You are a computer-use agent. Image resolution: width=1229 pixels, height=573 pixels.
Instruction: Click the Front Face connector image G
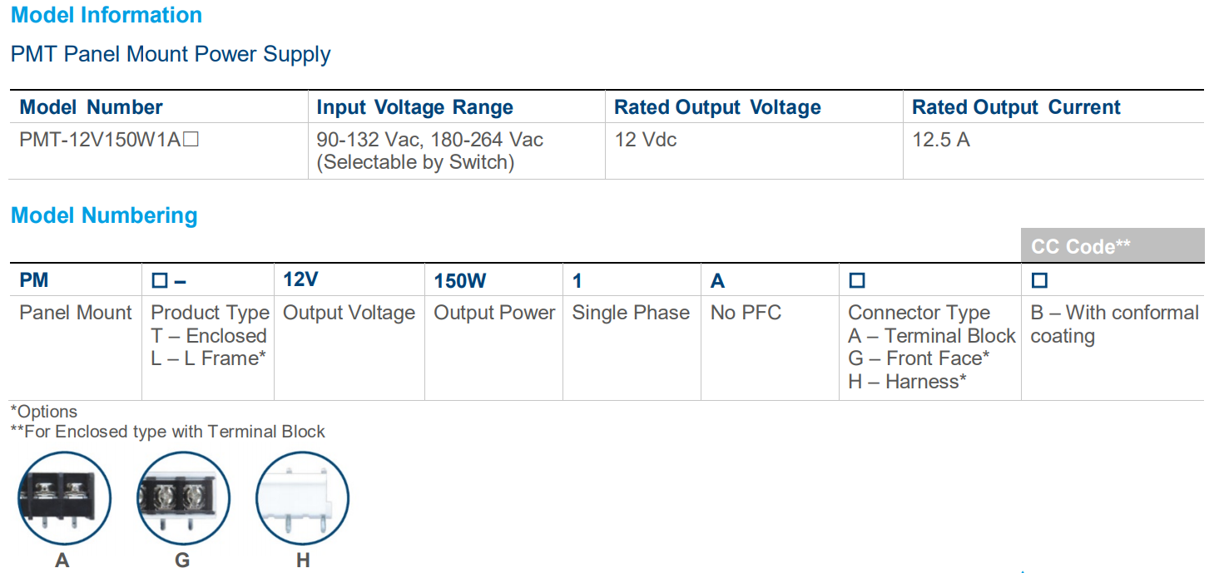click(183, 496)
